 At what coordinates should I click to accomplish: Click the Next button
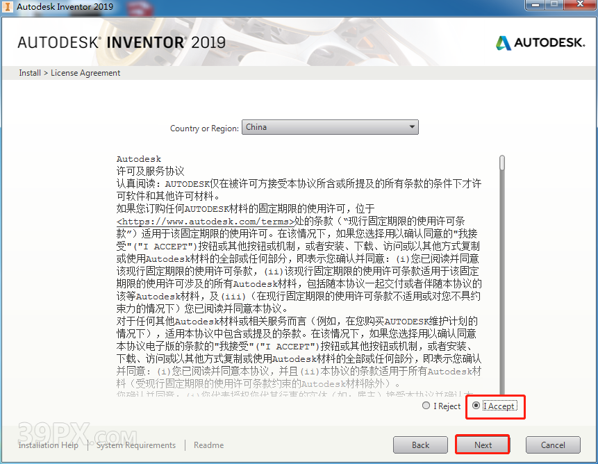483,445
